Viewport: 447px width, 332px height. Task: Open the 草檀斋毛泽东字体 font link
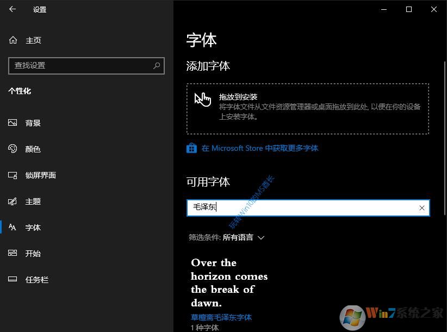[x=221, y=317]
